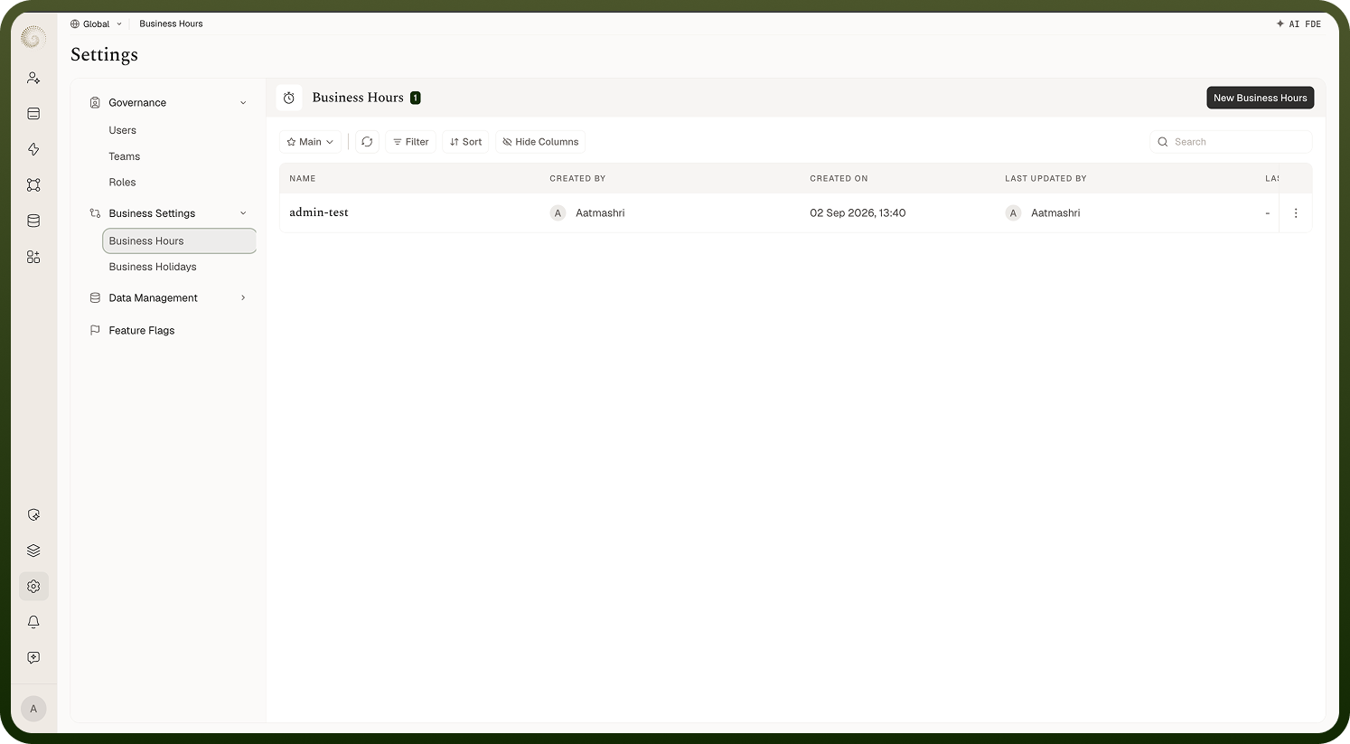Open the Sort options

click(466, 142)
